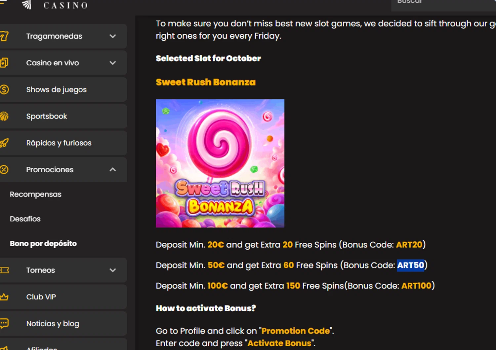Screen dimensions: 496x350
Task: Click the casino logo icon
Action: (x=27, y=4)
